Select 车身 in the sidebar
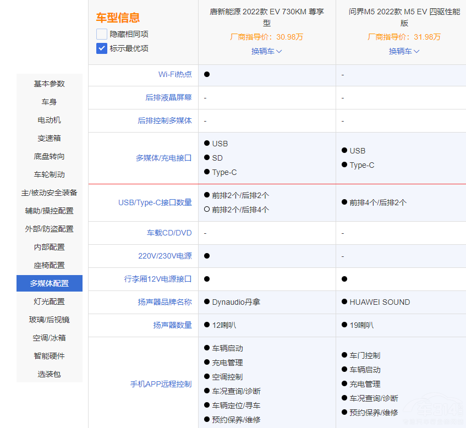 50,102
